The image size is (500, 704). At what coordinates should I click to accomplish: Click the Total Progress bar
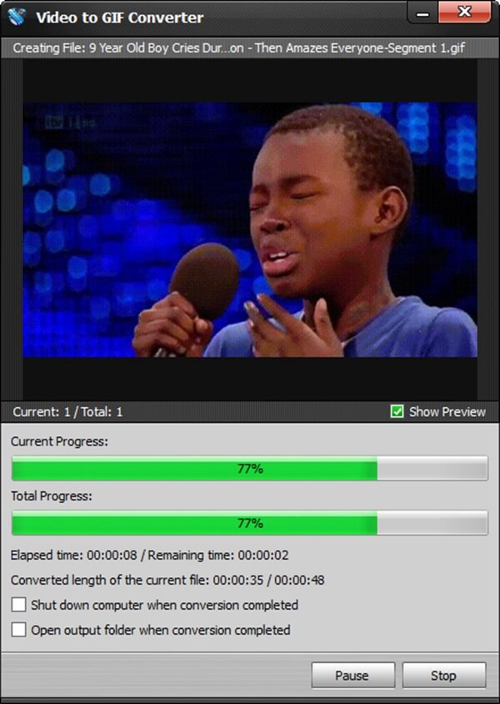pos(250,523)
